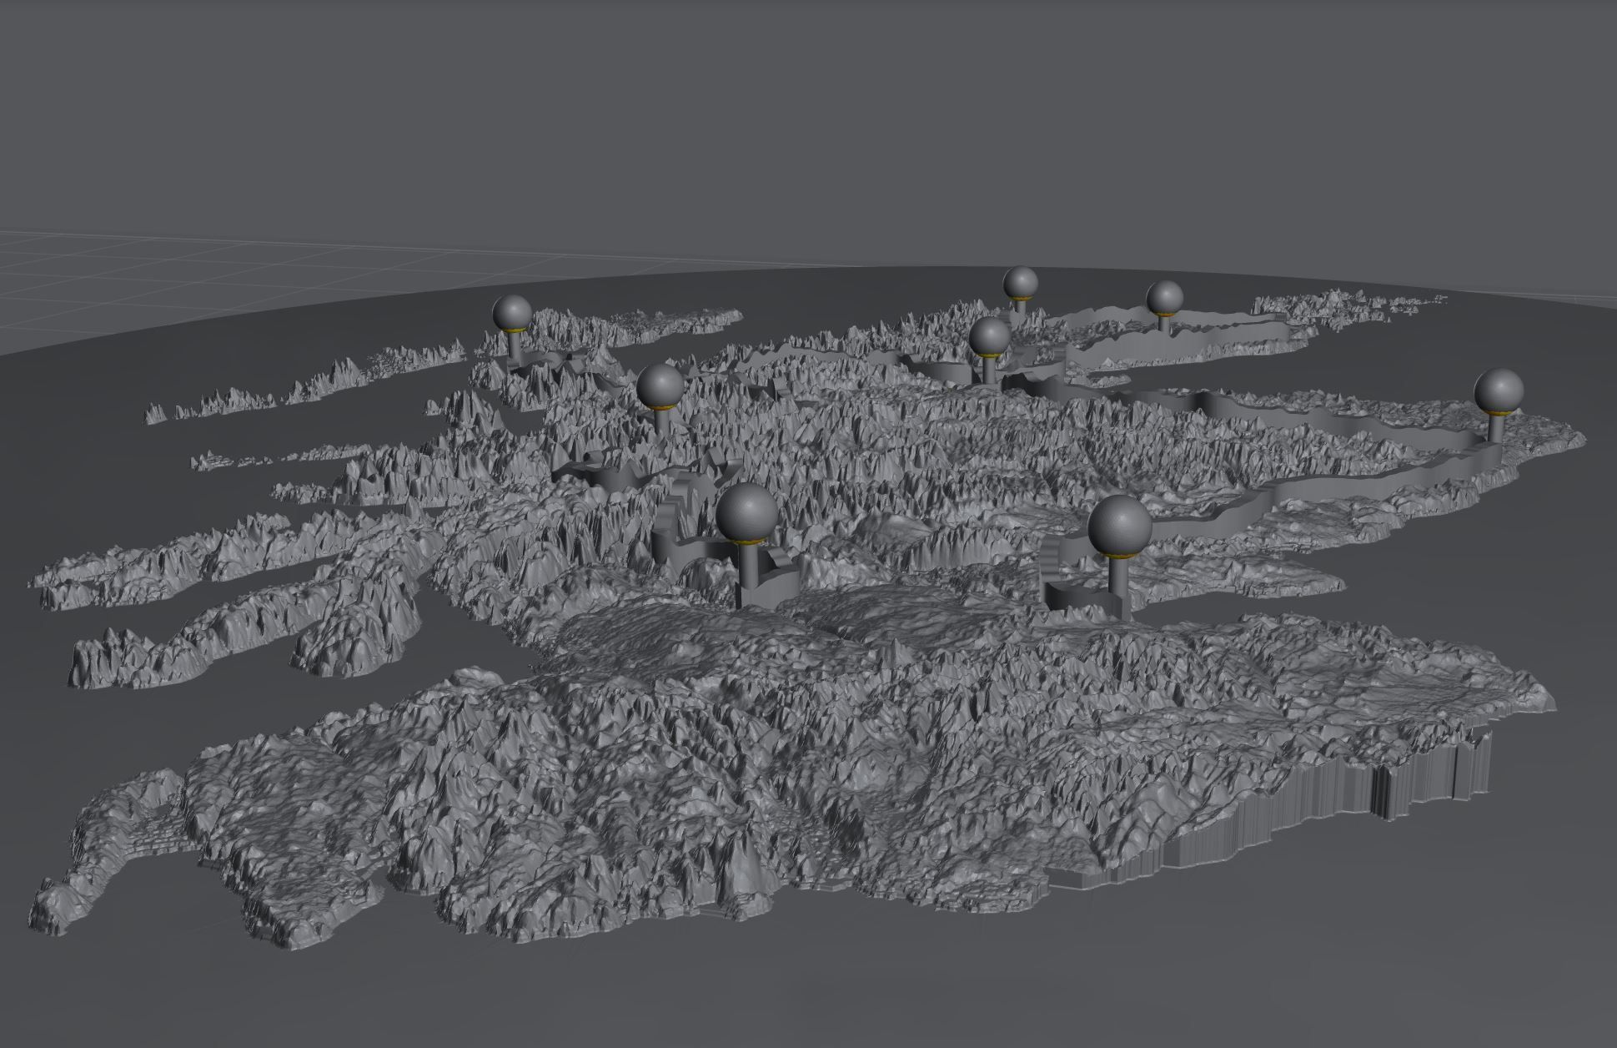Click the stem of the far-right sphere pin
This screenshot has height=1048, width=1617.
pyautogui.click(x=1497, y=427)
